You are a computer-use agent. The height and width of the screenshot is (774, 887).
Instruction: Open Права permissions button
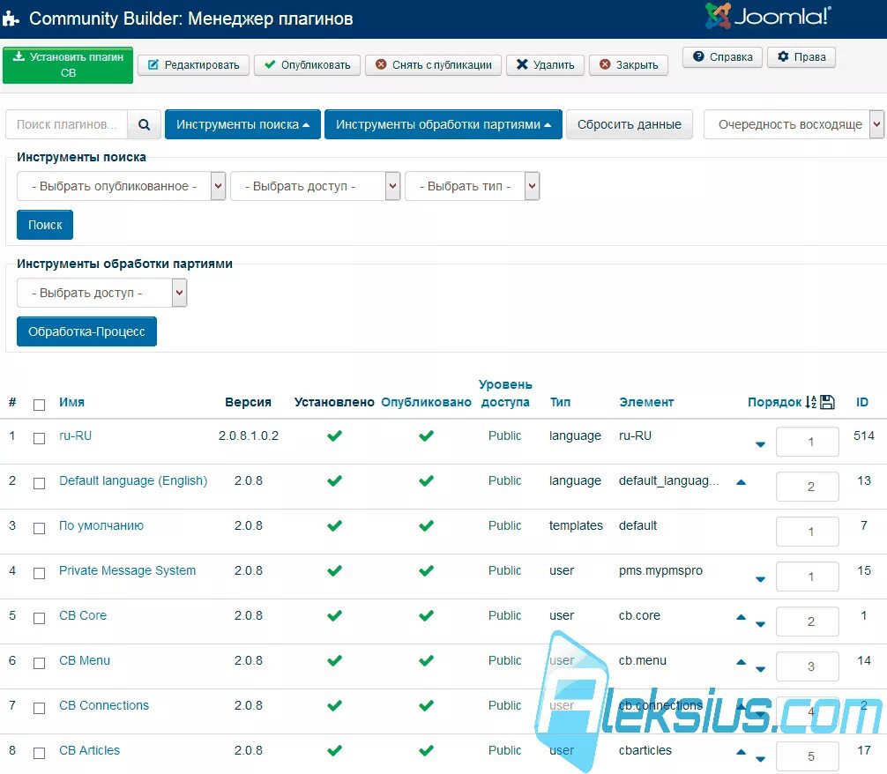[801, 57]
